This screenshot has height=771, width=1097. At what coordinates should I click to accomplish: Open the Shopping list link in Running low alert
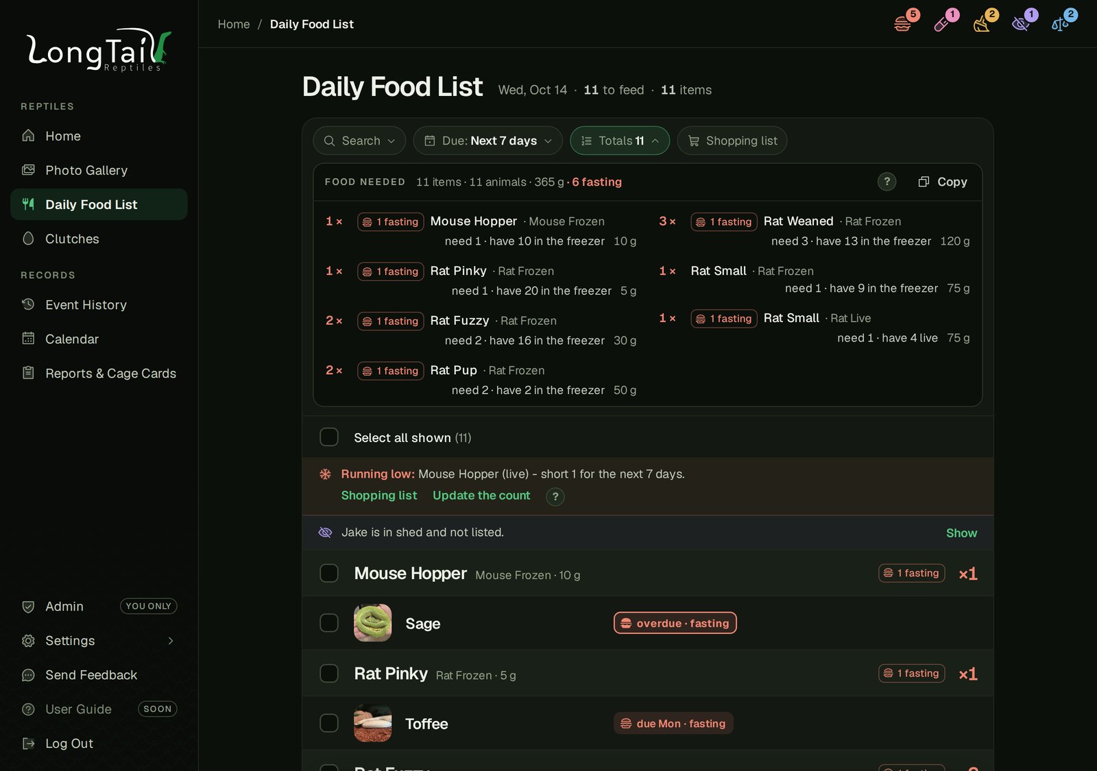pyautogui.click(x=379, y=495)
